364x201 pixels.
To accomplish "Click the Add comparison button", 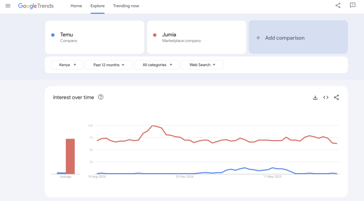I will 298,37.
